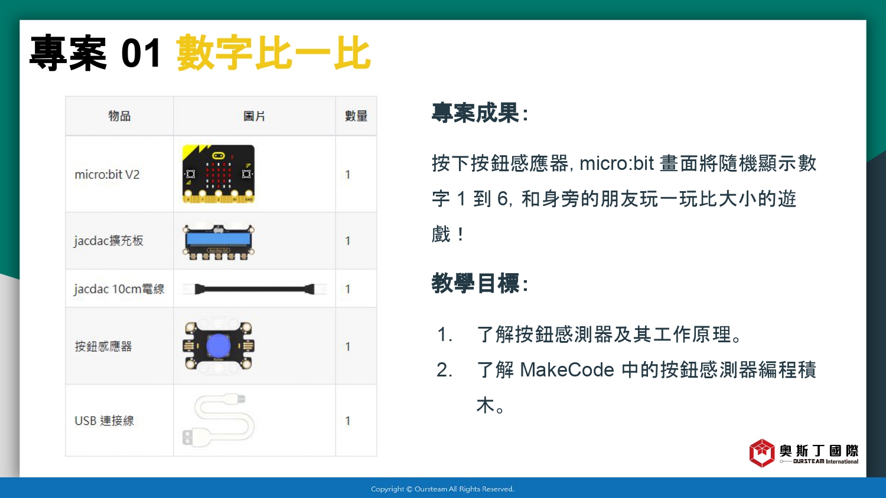Click the 'OURSTEAM International' text
This screenshot has width=886, height=498.
825,461
